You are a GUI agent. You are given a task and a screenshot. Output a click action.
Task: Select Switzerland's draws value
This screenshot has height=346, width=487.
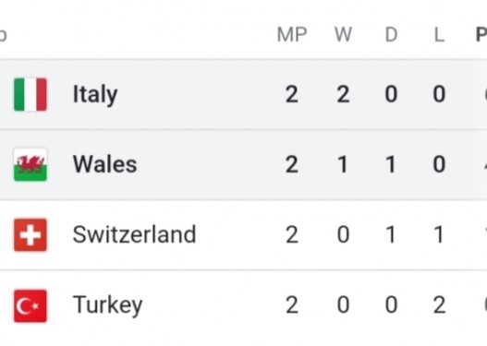click(391, 234)
